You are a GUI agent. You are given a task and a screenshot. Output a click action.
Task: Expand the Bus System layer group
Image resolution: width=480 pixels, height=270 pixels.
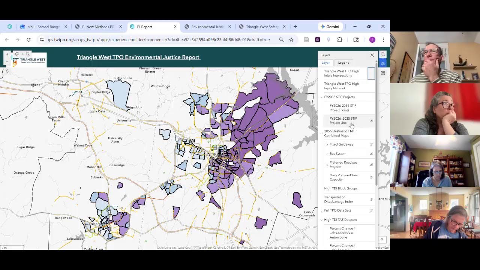click(327, 154)
